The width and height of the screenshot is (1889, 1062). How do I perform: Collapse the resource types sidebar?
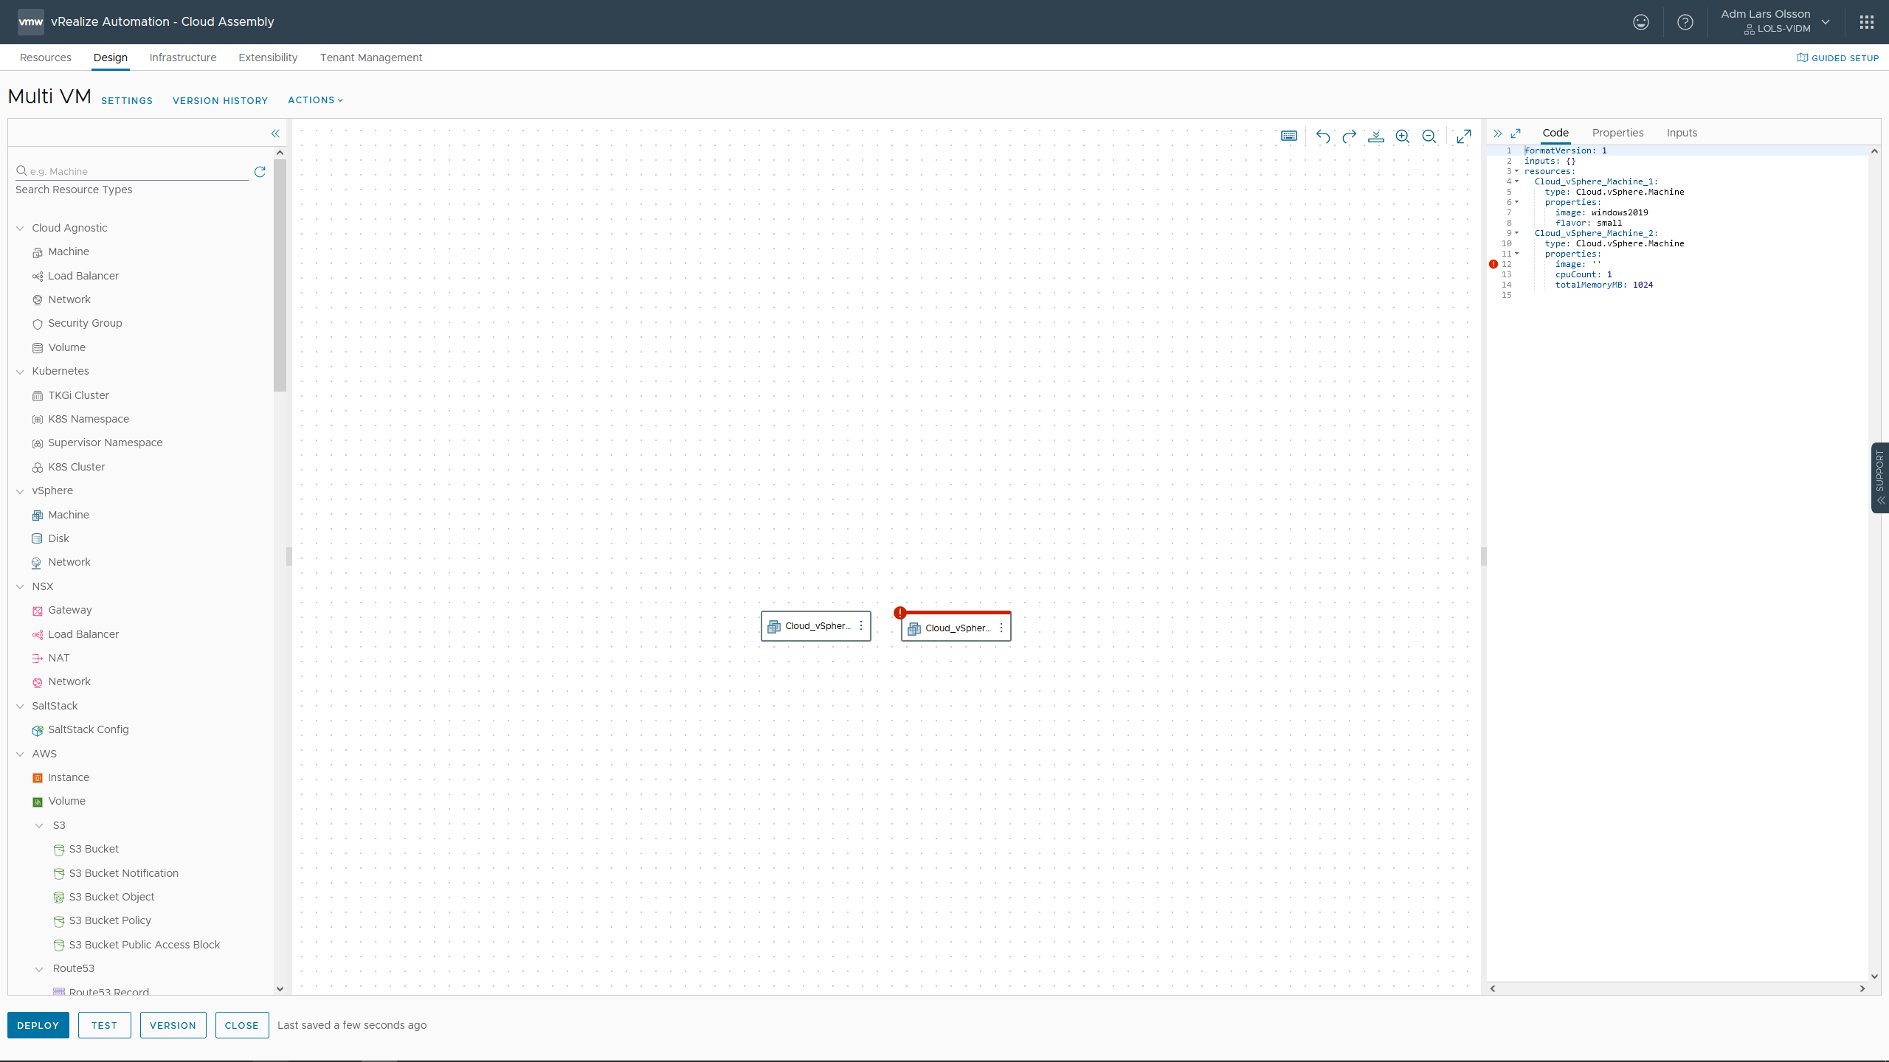(275, 133)
